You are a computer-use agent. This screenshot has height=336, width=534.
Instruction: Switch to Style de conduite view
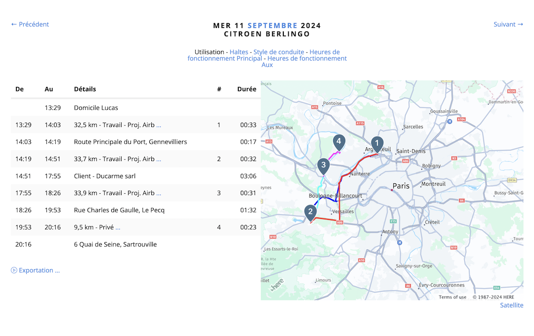tap(278, 52)
